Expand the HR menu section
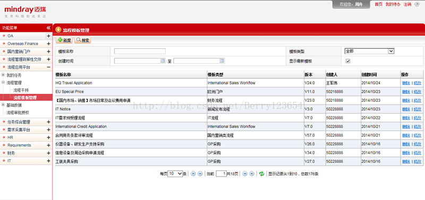 coord(48,137)
